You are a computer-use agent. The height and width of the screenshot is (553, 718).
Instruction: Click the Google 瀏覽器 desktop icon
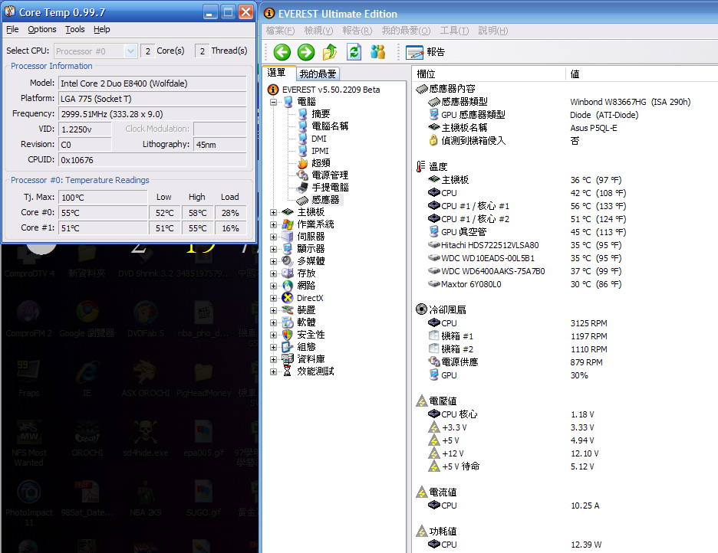pos(87,319)
